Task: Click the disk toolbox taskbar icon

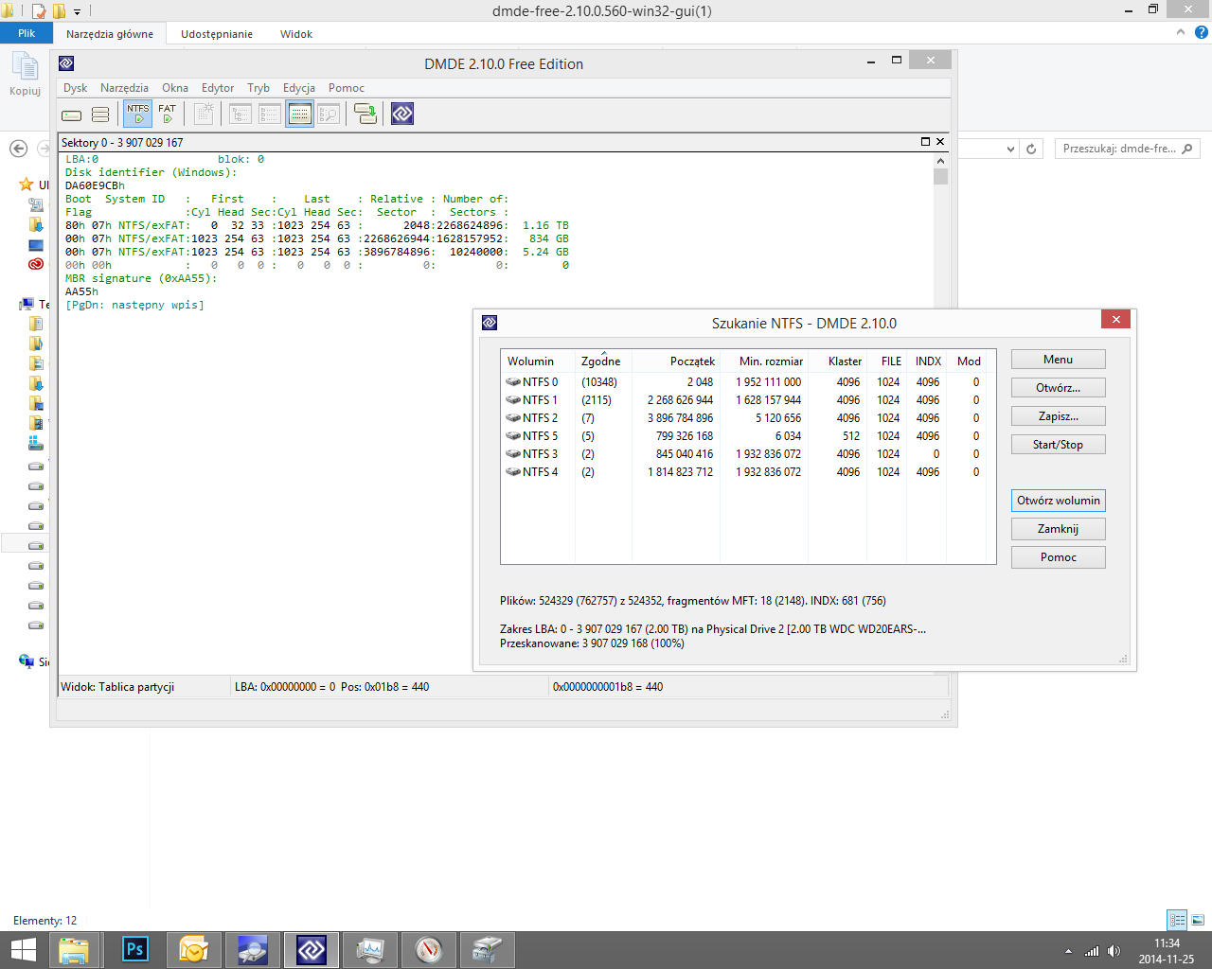Action: 488,949
